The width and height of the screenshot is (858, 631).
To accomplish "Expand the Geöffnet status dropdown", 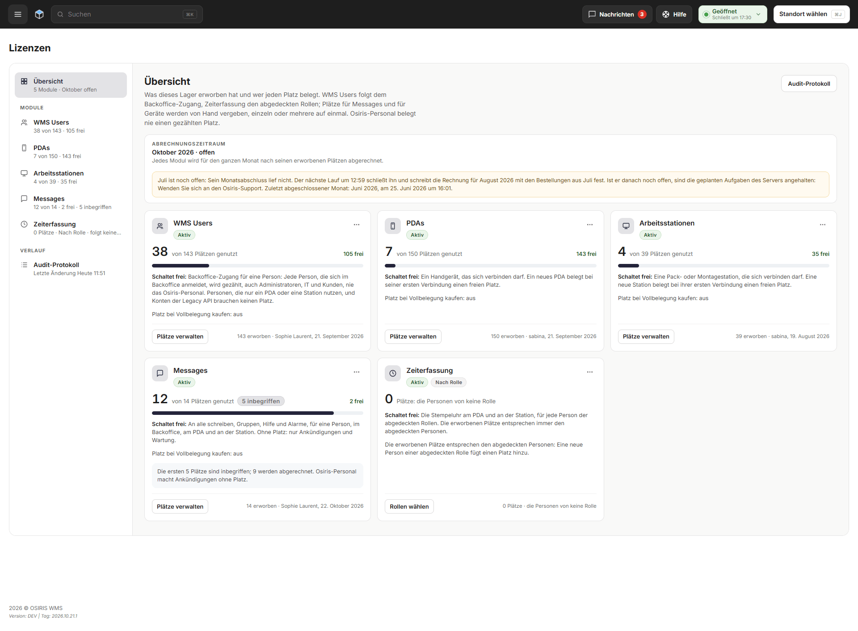I will pos(732,14).
